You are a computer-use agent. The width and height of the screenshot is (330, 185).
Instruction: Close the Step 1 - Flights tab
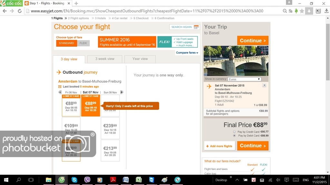[69, 3]
